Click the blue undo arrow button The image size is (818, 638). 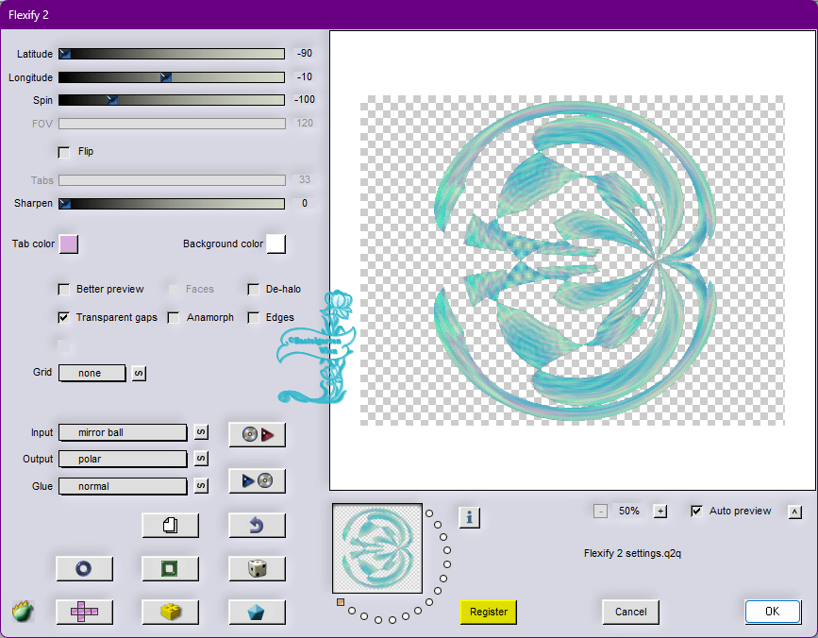[257, 525]
